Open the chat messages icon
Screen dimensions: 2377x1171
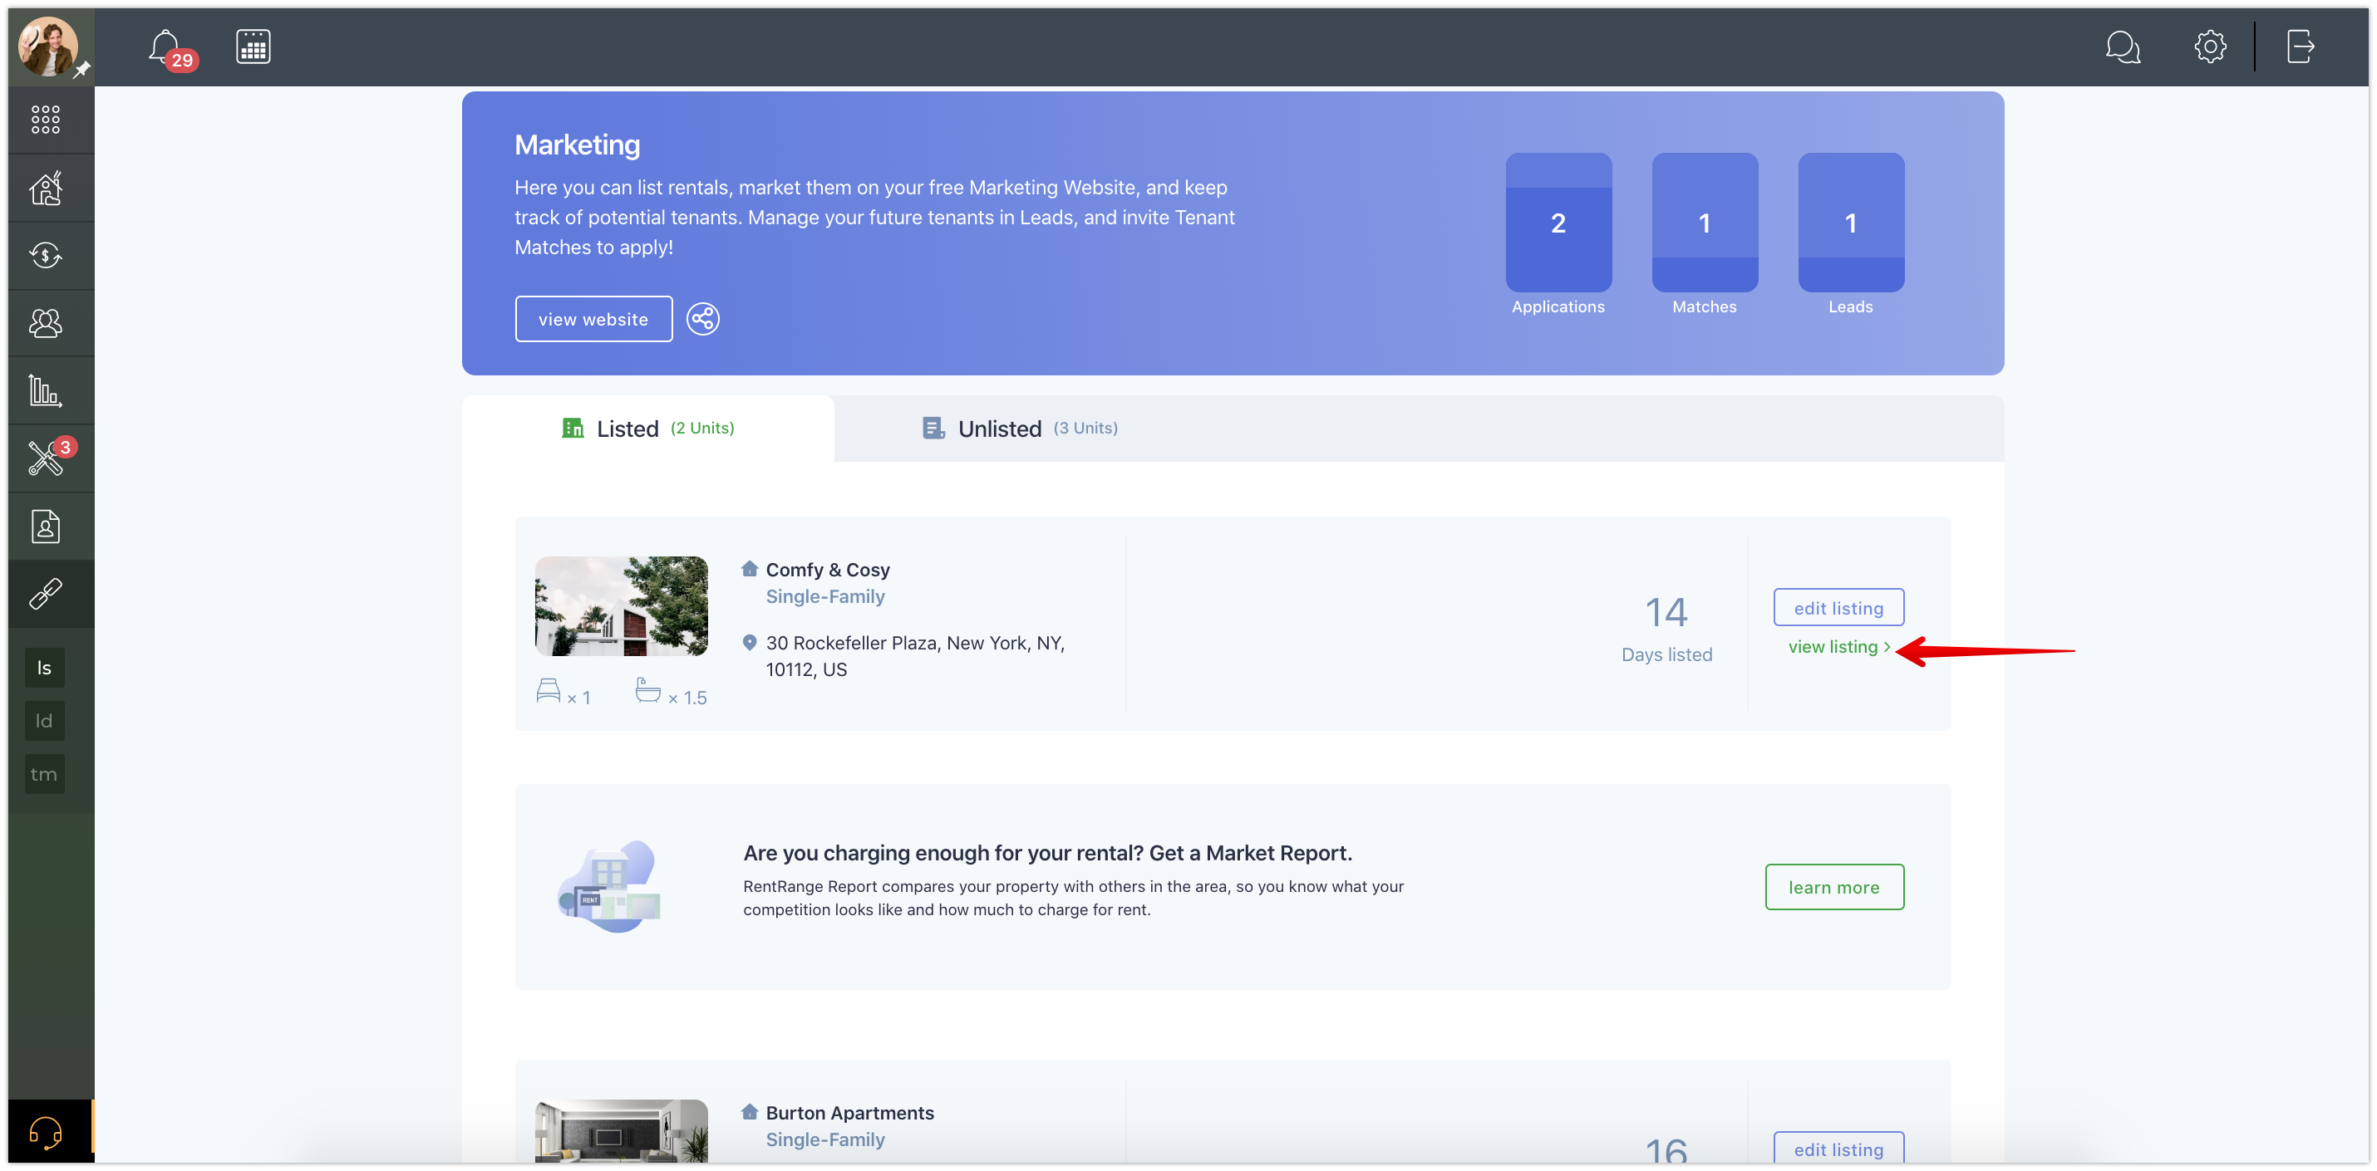coord(2123,47)
